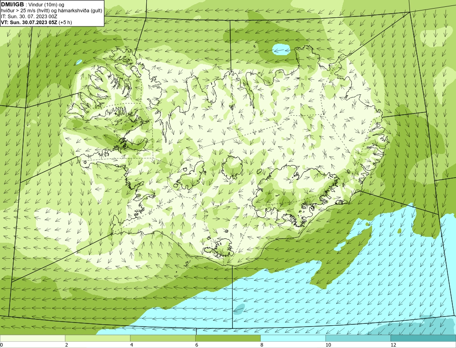Click the darkest teal legend swatch after 12

point(424,338)
